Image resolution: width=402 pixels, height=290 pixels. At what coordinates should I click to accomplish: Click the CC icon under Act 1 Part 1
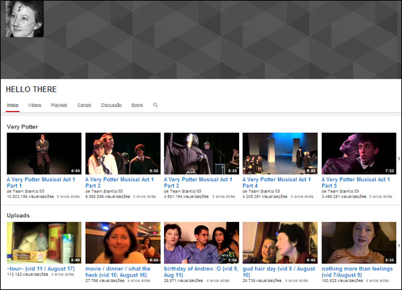coord(42,191)
